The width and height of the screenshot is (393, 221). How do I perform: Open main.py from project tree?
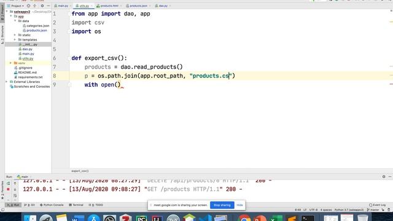[26, 54]
